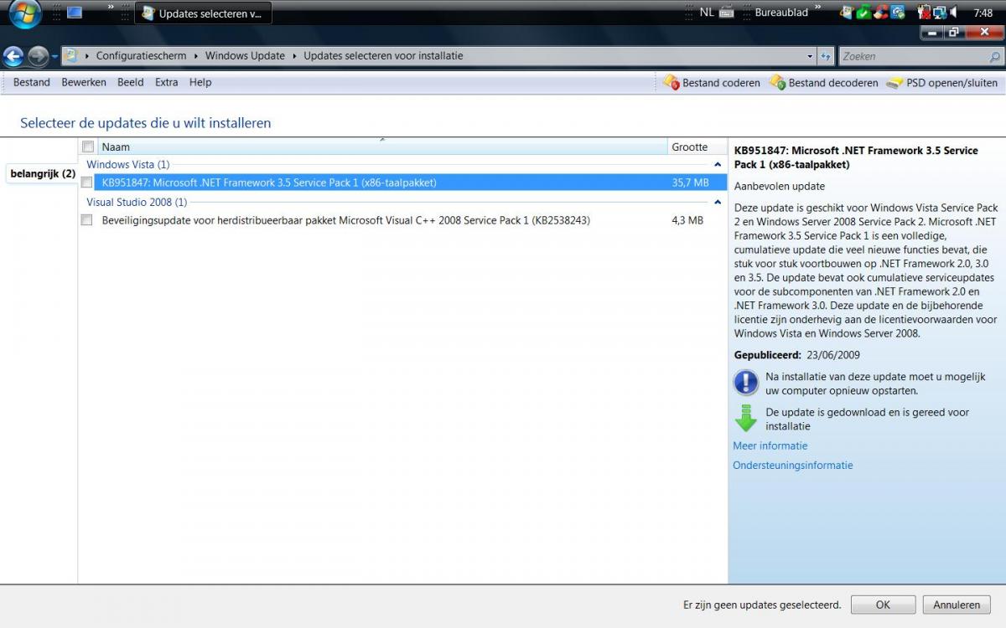Image resolution: width=1006 pixels, height=628 pixels.
Task: Open the Ondersteuningsinformatie link
Action: 793,465
